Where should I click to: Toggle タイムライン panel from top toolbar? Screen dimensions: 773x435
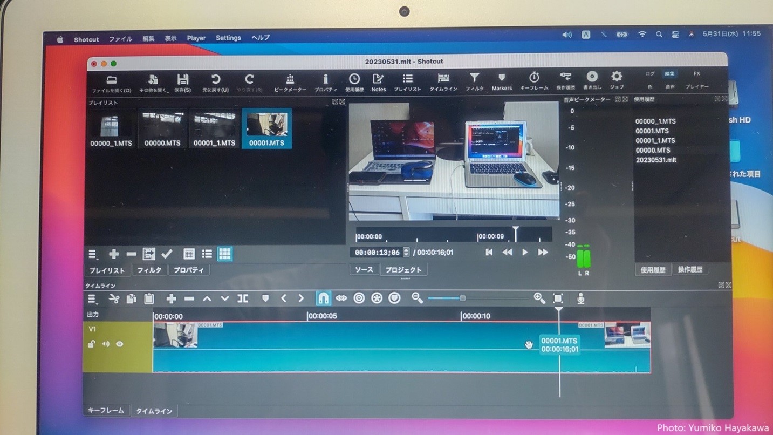click(443, 83)
